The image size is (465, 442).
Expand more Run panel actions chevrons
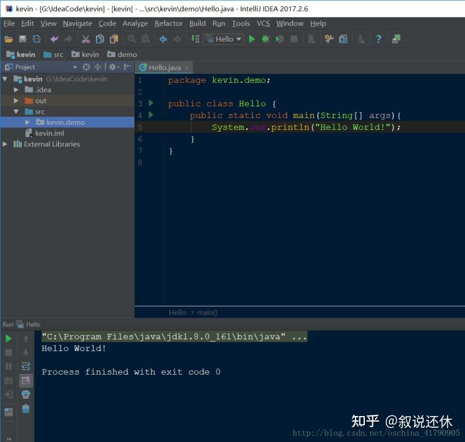[9, 439]
